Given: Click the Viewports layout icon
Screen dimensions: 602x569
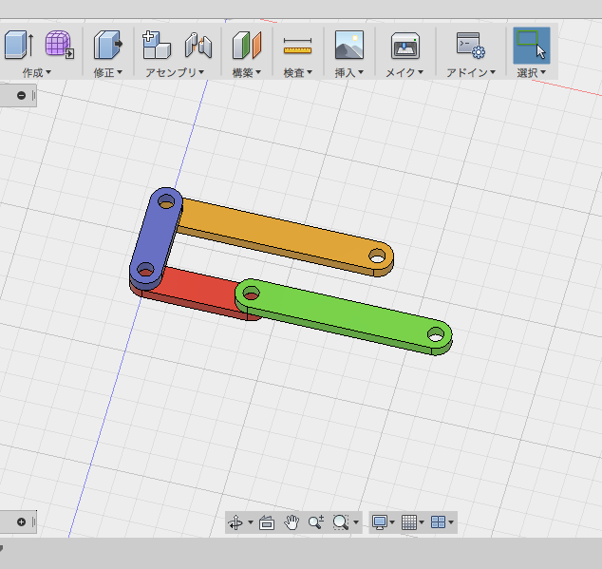Looking at the screenshot, I should tap(438, 522).
